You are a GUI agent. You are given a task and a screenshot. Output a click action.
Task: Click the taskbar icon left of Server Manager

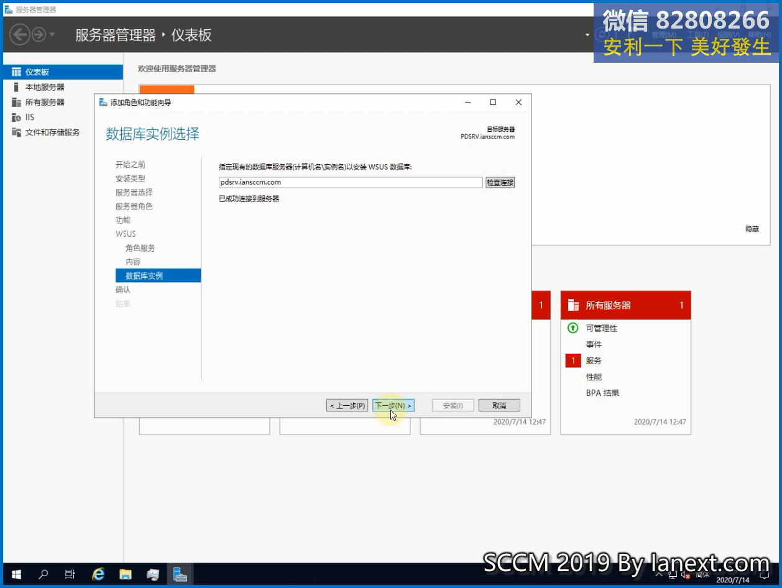[x=153, y=574]
